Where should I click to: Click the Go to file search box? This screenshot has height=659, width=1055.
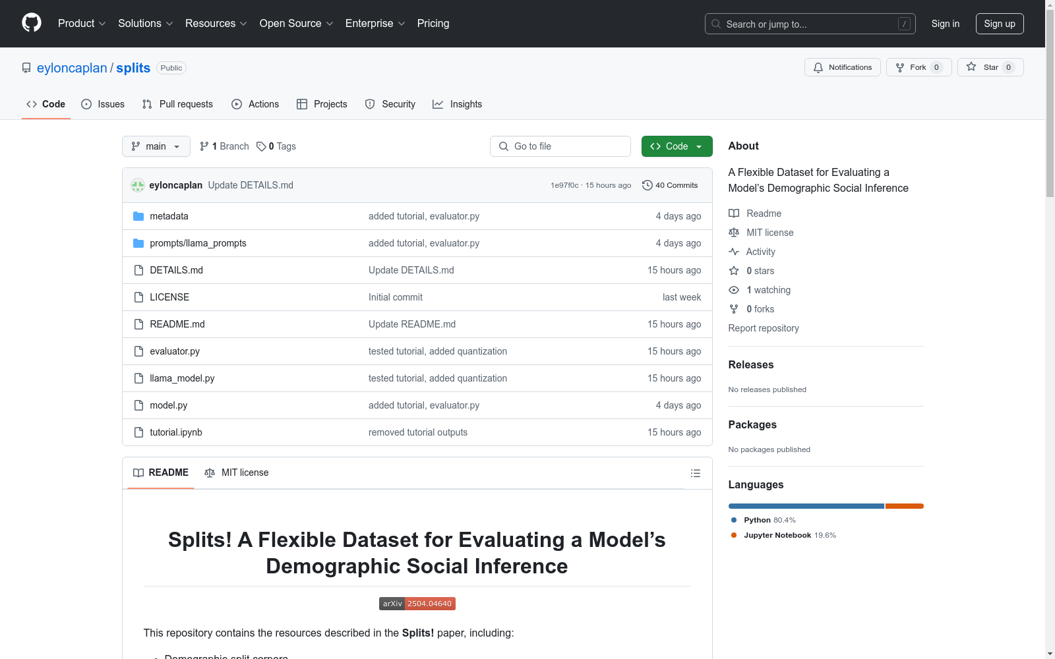point(560,146)
